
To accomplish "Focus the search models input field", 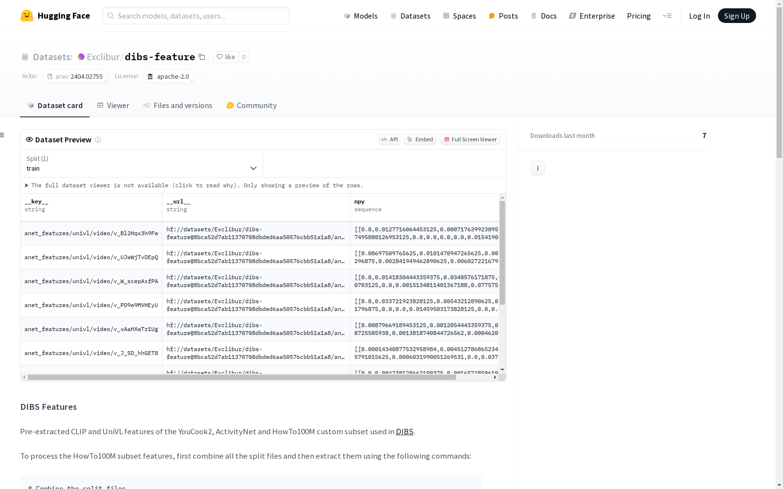I will (x=196, y=16).
